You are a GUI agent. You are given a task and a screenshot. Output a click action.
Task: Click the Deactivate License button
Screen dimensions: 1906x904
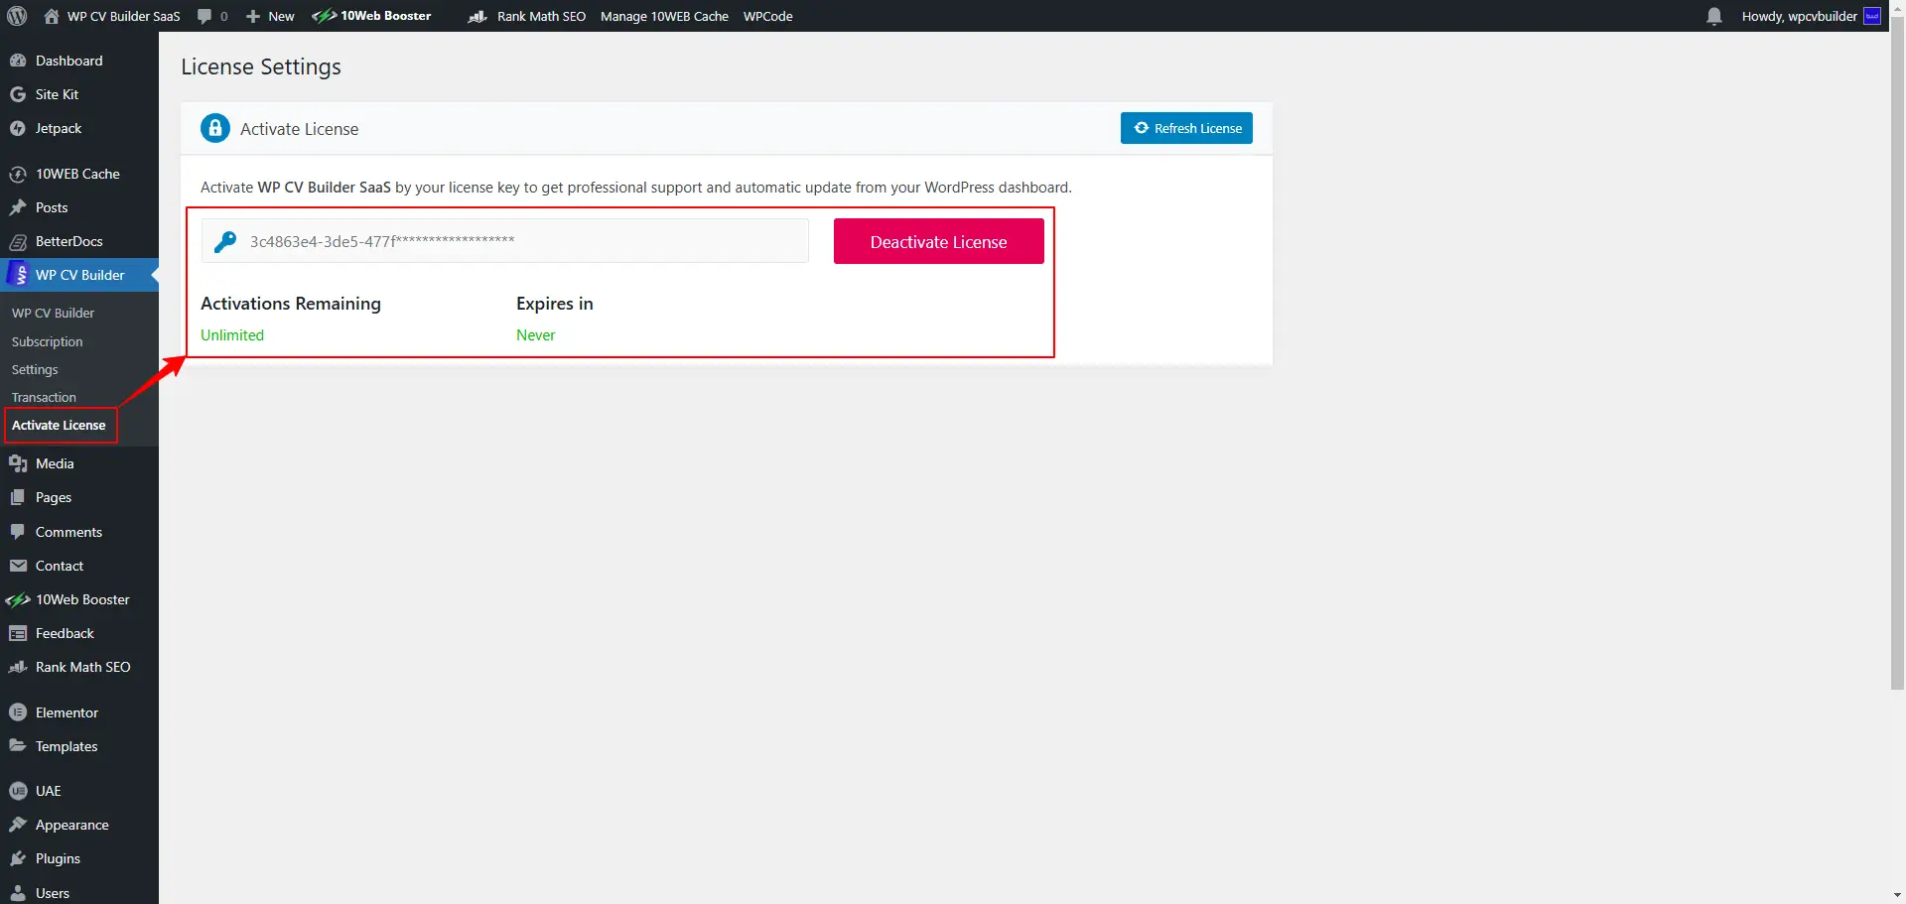[938, 241]
